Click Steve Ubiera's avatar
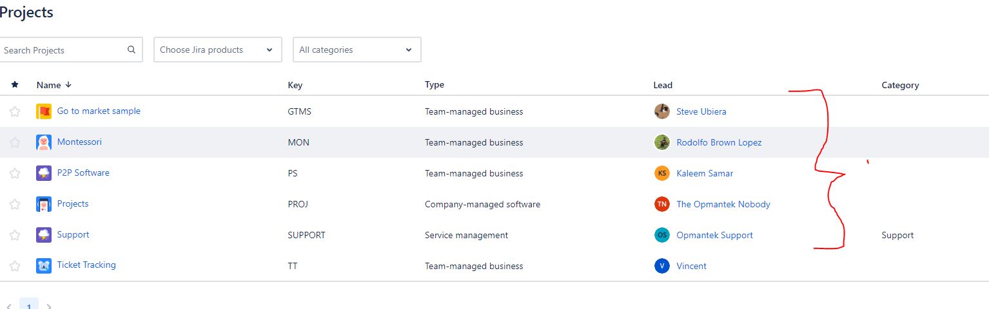The image size is (989, 309). [x=662, y=111]
